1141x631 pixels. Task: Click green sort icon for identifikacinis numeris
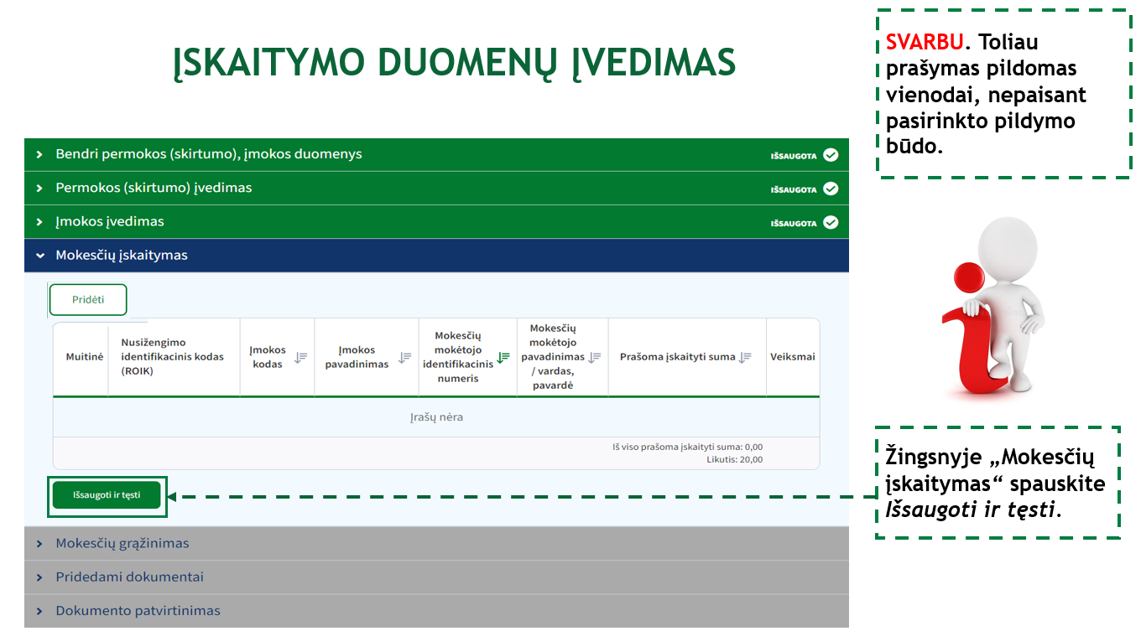coord(503,357)
